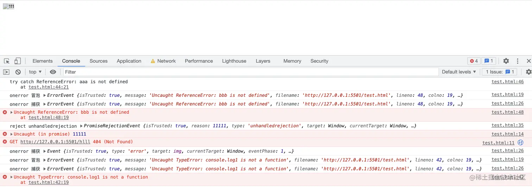This screenshot has width=532, height=187.
Task: Activate the inspect element picker icon
Action: tap(7, 61)
